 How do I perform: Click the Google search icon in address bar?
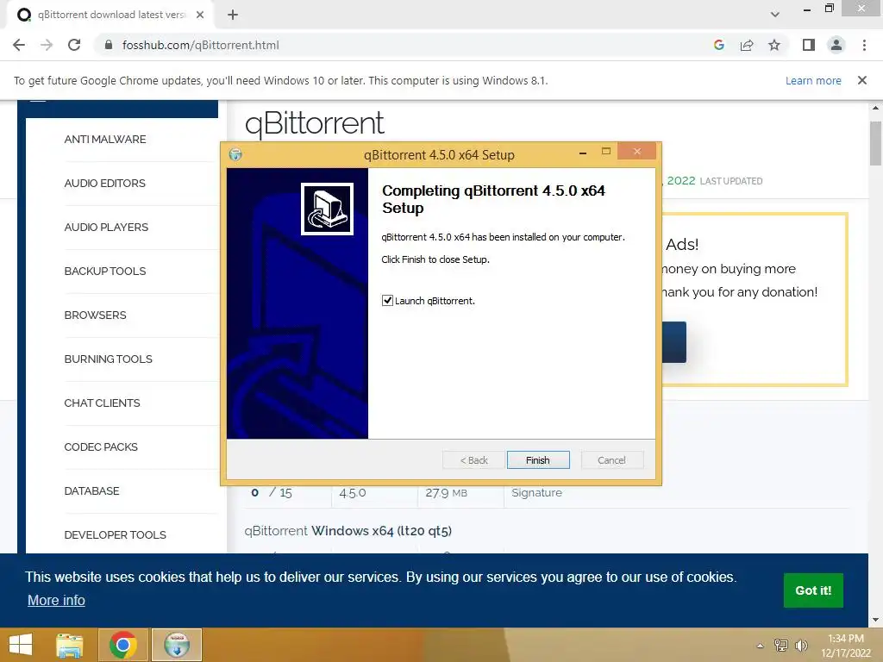pyautogui.click(x=718, y=45)
